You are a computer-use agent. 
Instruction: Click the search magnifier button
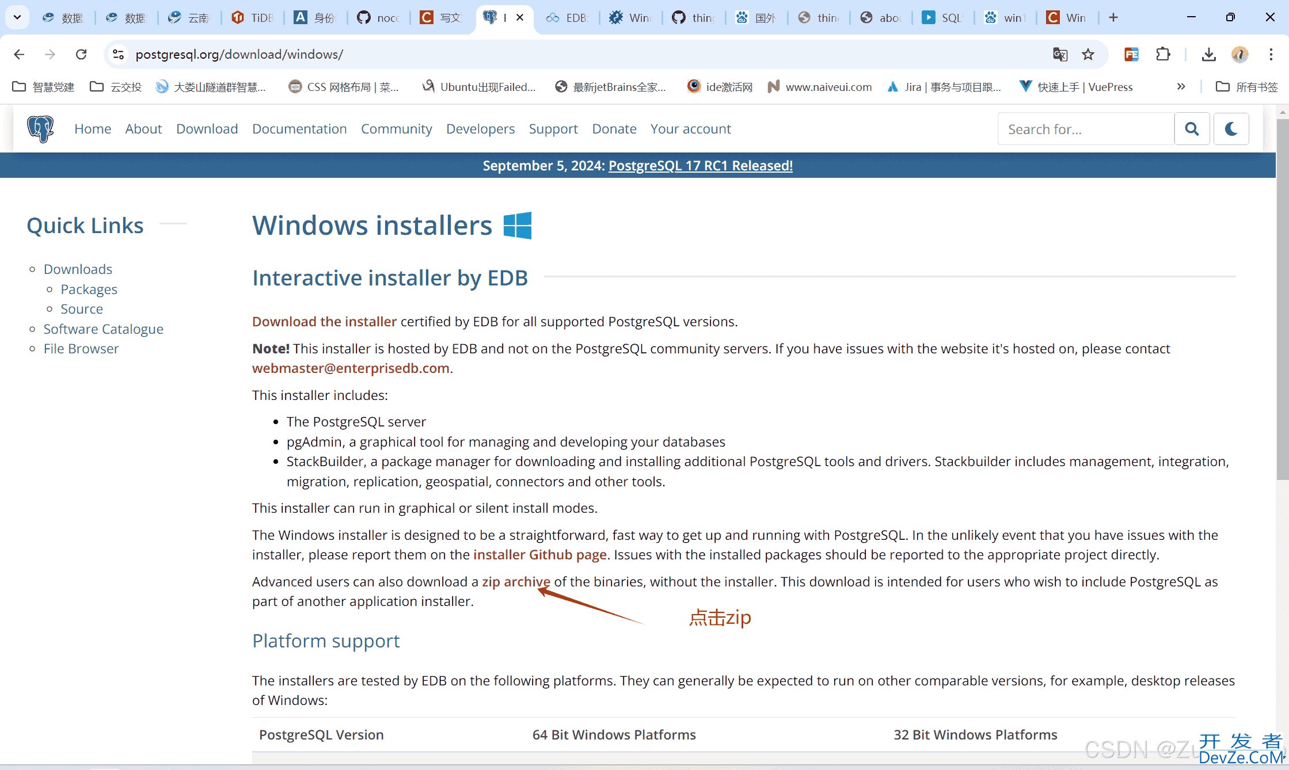pyautogui.click(x=1192, y=128)
